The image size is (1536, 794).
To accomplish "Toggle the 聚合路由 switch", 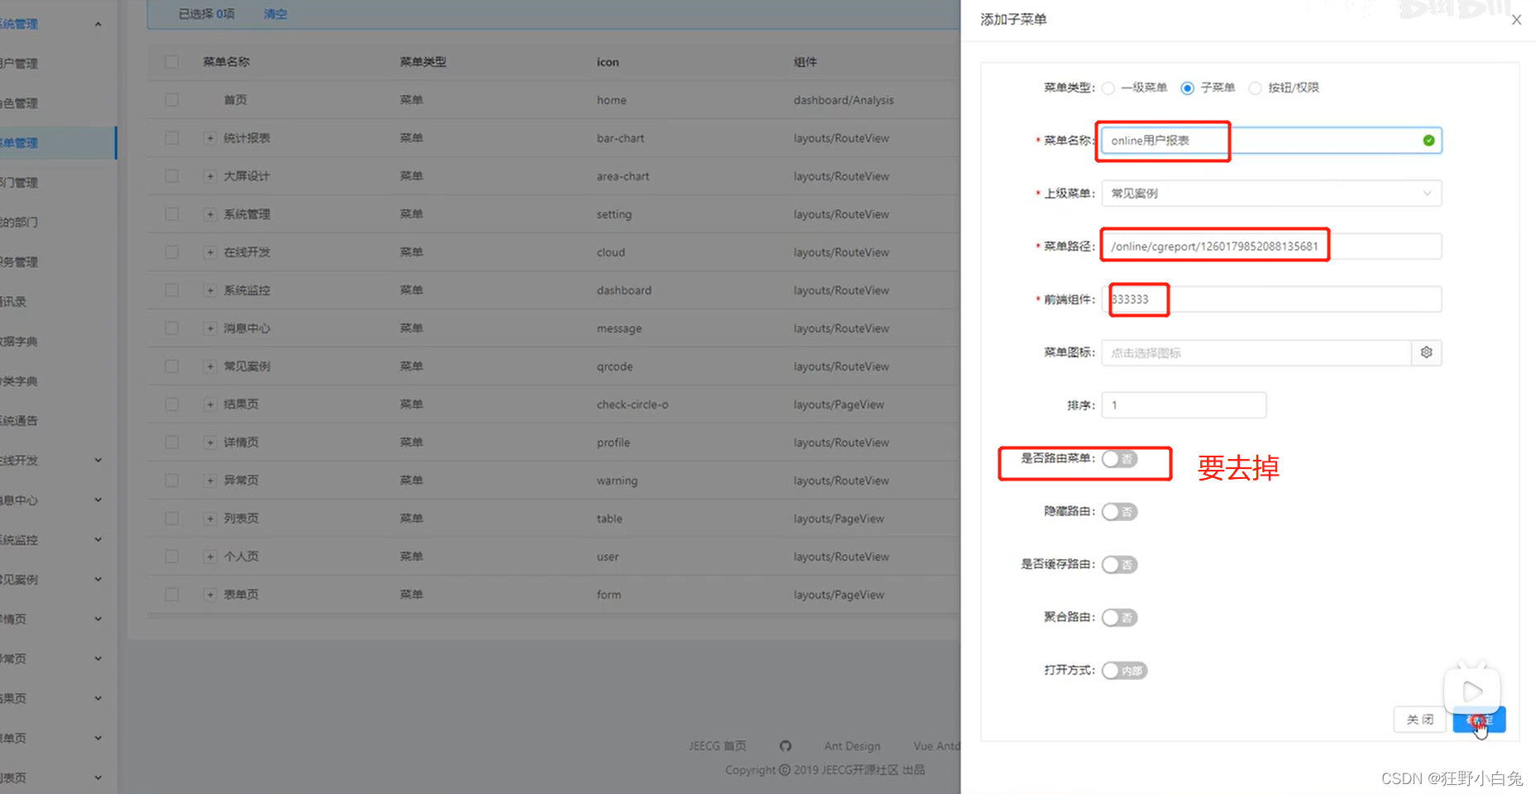I will (x=1119, y=618).
